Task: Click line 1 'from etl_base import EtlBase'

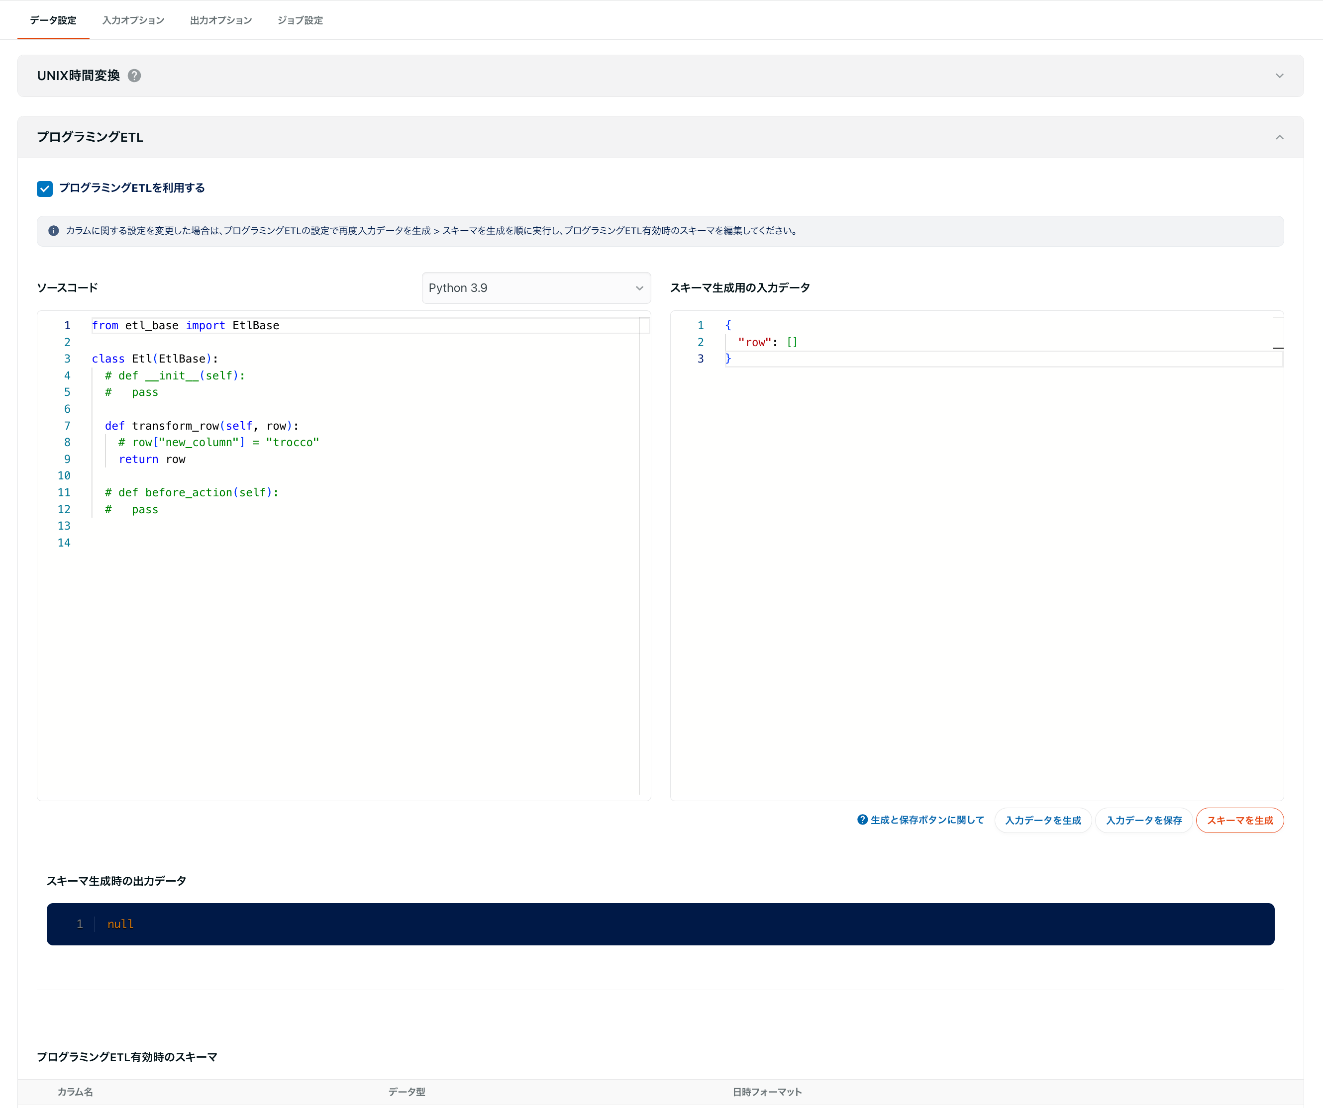Action: [x=185, y=325]
